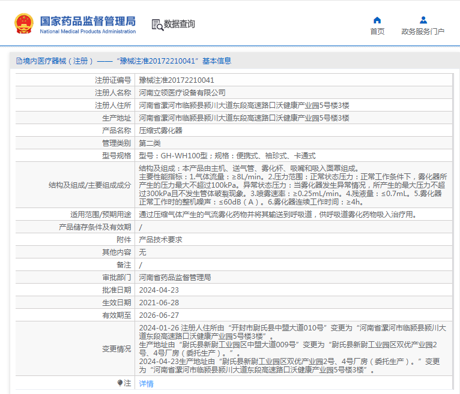Image resolution: width=460 pixels, height=394 pixels.
Task: Click the 附件 label
Action: (124, 240)
